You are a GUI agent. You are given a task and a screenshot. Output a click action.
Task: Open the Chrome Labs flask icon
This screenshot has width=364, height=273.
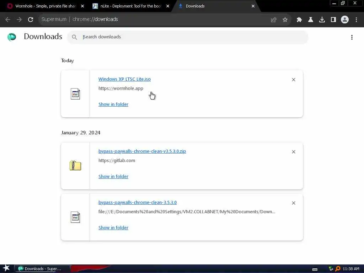point(311,20)
